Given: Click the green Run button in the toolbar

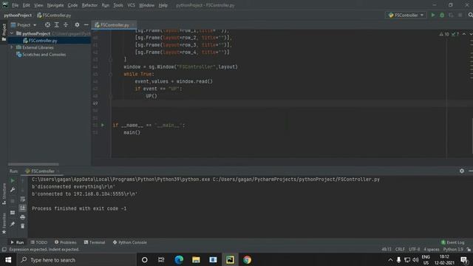Looking at the screenshot, I should point(433,15).
